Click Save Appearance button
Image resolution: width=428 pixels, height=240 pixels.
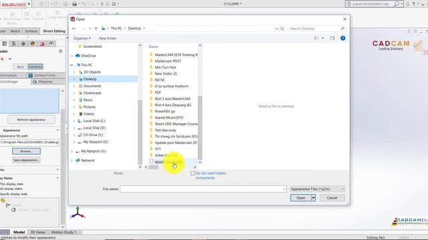tap(26, 160)
